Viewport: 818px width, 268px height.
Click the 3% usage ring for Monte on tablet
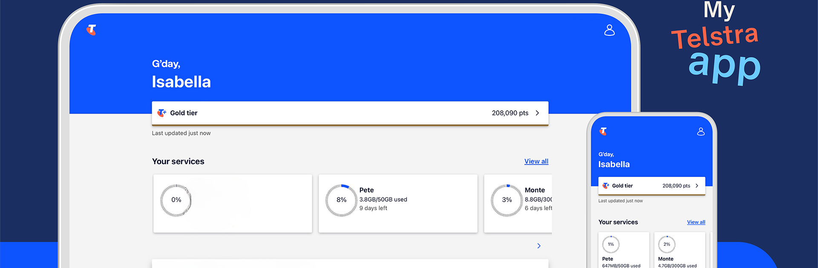(x=507, y=200)
